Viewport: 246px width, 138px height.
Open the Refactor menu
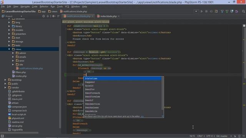coord(44,7)
